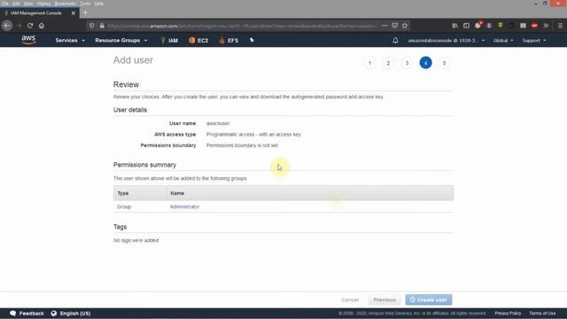The width and height of the screenshot is (567, 319).
Task: Open the Edit menu
Action: (x=16, y=4)
